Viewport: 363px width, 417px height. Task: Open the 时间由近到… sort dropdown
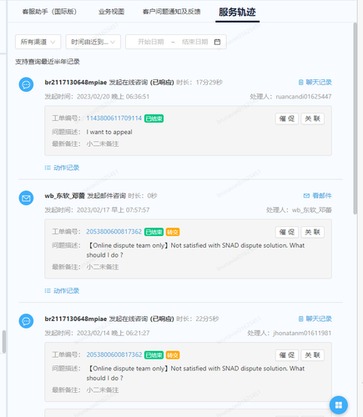click(x=93, y=42)
